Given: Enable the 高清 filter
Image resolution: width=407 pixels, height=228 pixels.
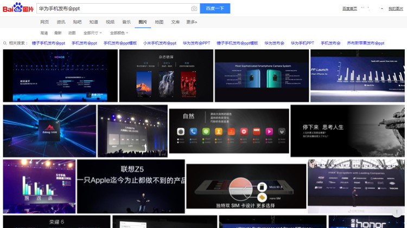Looking at the screenshot, I should coord(44,33).
